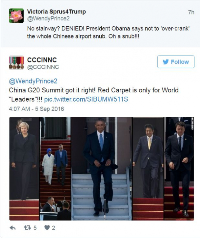
Task: Click the reply arrow icon
Action: click(12, 228)
